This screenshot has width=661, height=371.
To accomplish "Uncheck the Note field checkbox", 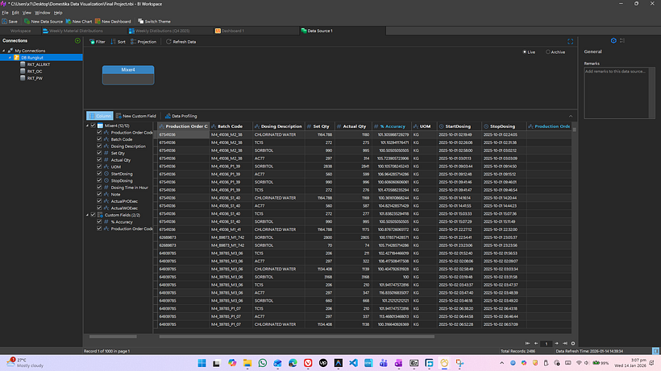I will coord(99,194).
